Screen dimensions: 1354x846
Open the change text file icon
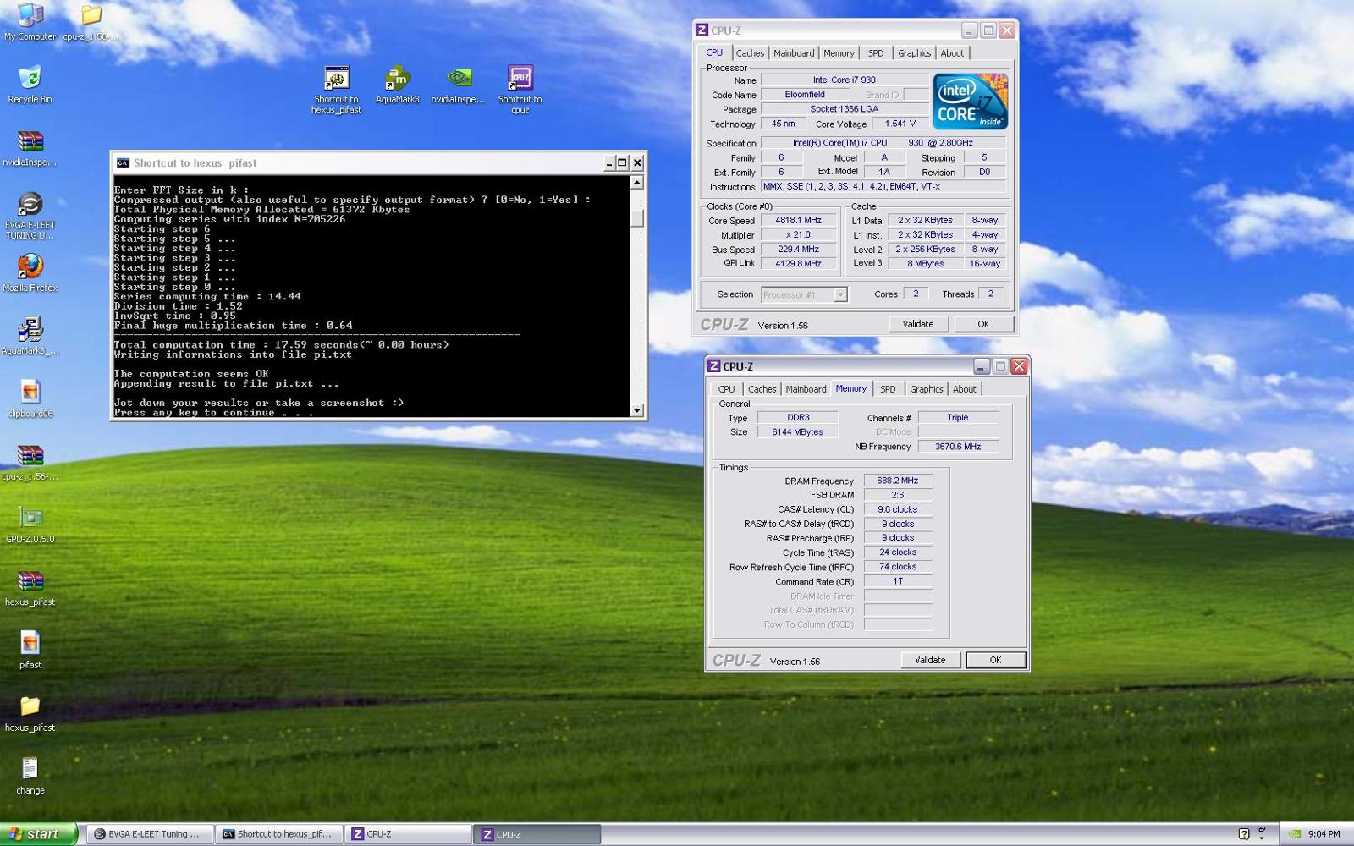click(x=30, y=776)
